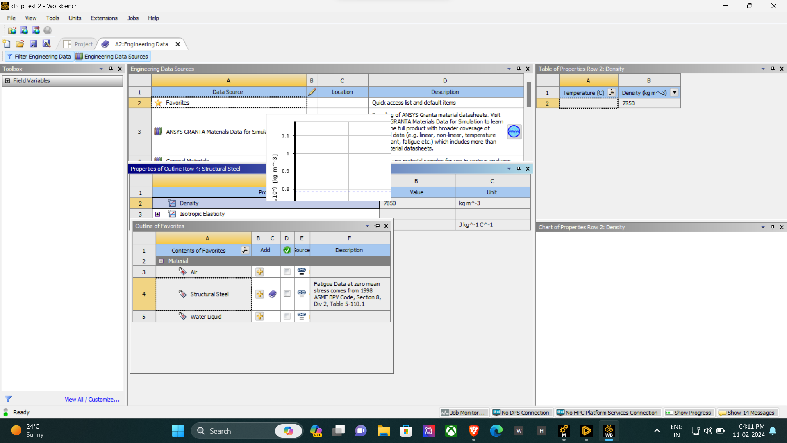Toggle the checkbox in Structural Steel row
This screenshot has width=787, height=443.
(287, 294)
